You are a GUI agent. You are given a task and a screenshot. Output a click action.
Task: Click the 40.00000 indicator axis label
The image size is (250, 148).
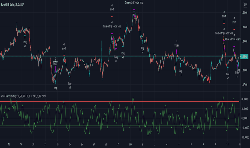click(245, 109)
